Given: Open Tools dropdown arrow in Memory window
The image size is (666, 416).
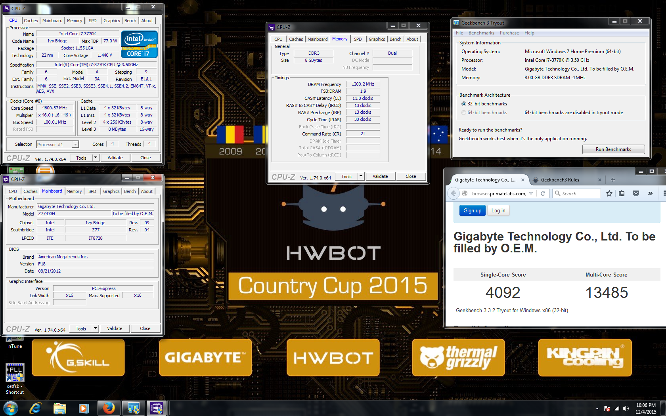Looking at the screenshot, I should click(361, 176).
